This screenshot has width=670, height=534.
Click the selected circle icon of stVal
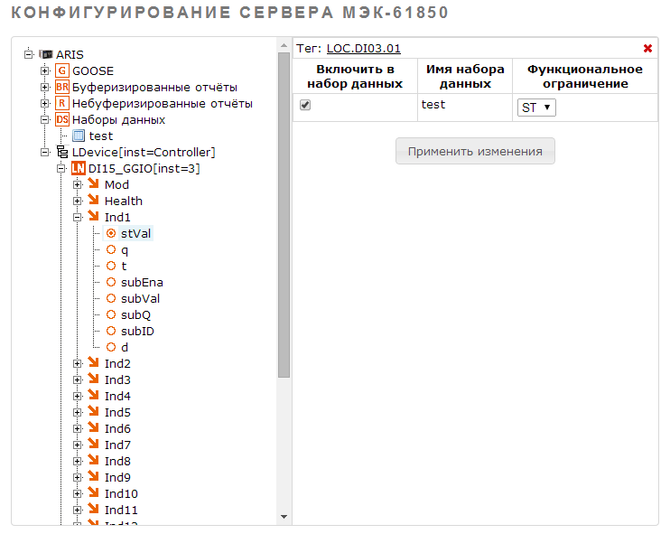point(111,233)
